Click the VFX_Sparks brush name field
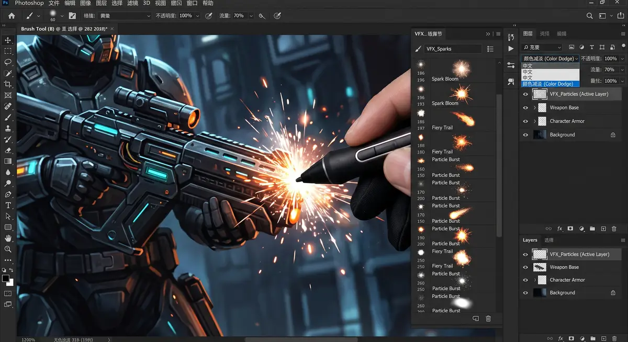Viewport: 628px width, 342px height. (x=453, y=49)
